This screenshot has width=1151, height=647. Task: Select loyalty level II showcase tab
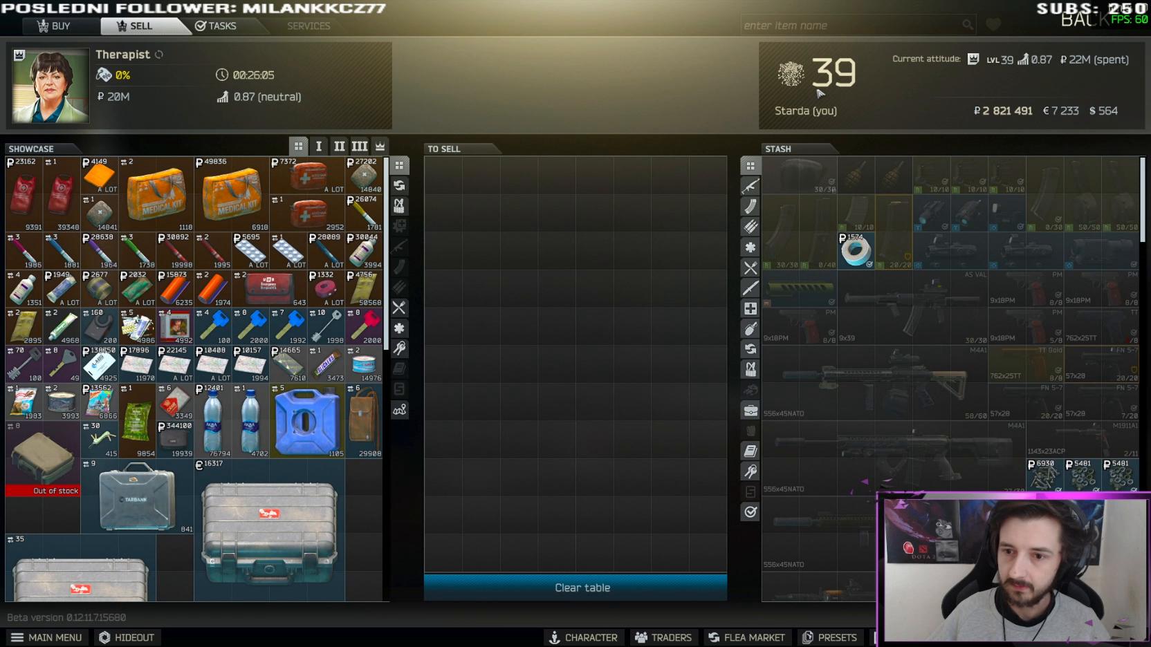coord(339,146)
